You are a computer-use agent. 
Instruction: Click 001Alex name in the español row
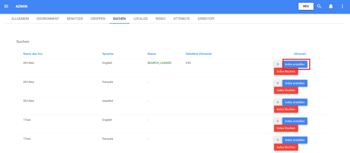29,101
